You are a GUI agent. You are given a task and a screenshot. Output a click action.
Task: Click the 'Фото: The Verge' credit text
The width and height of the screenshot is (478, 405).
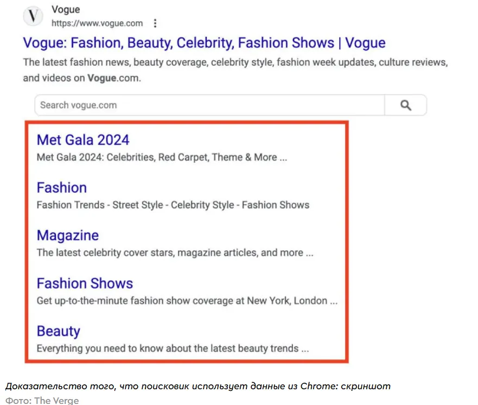[42, 400]
